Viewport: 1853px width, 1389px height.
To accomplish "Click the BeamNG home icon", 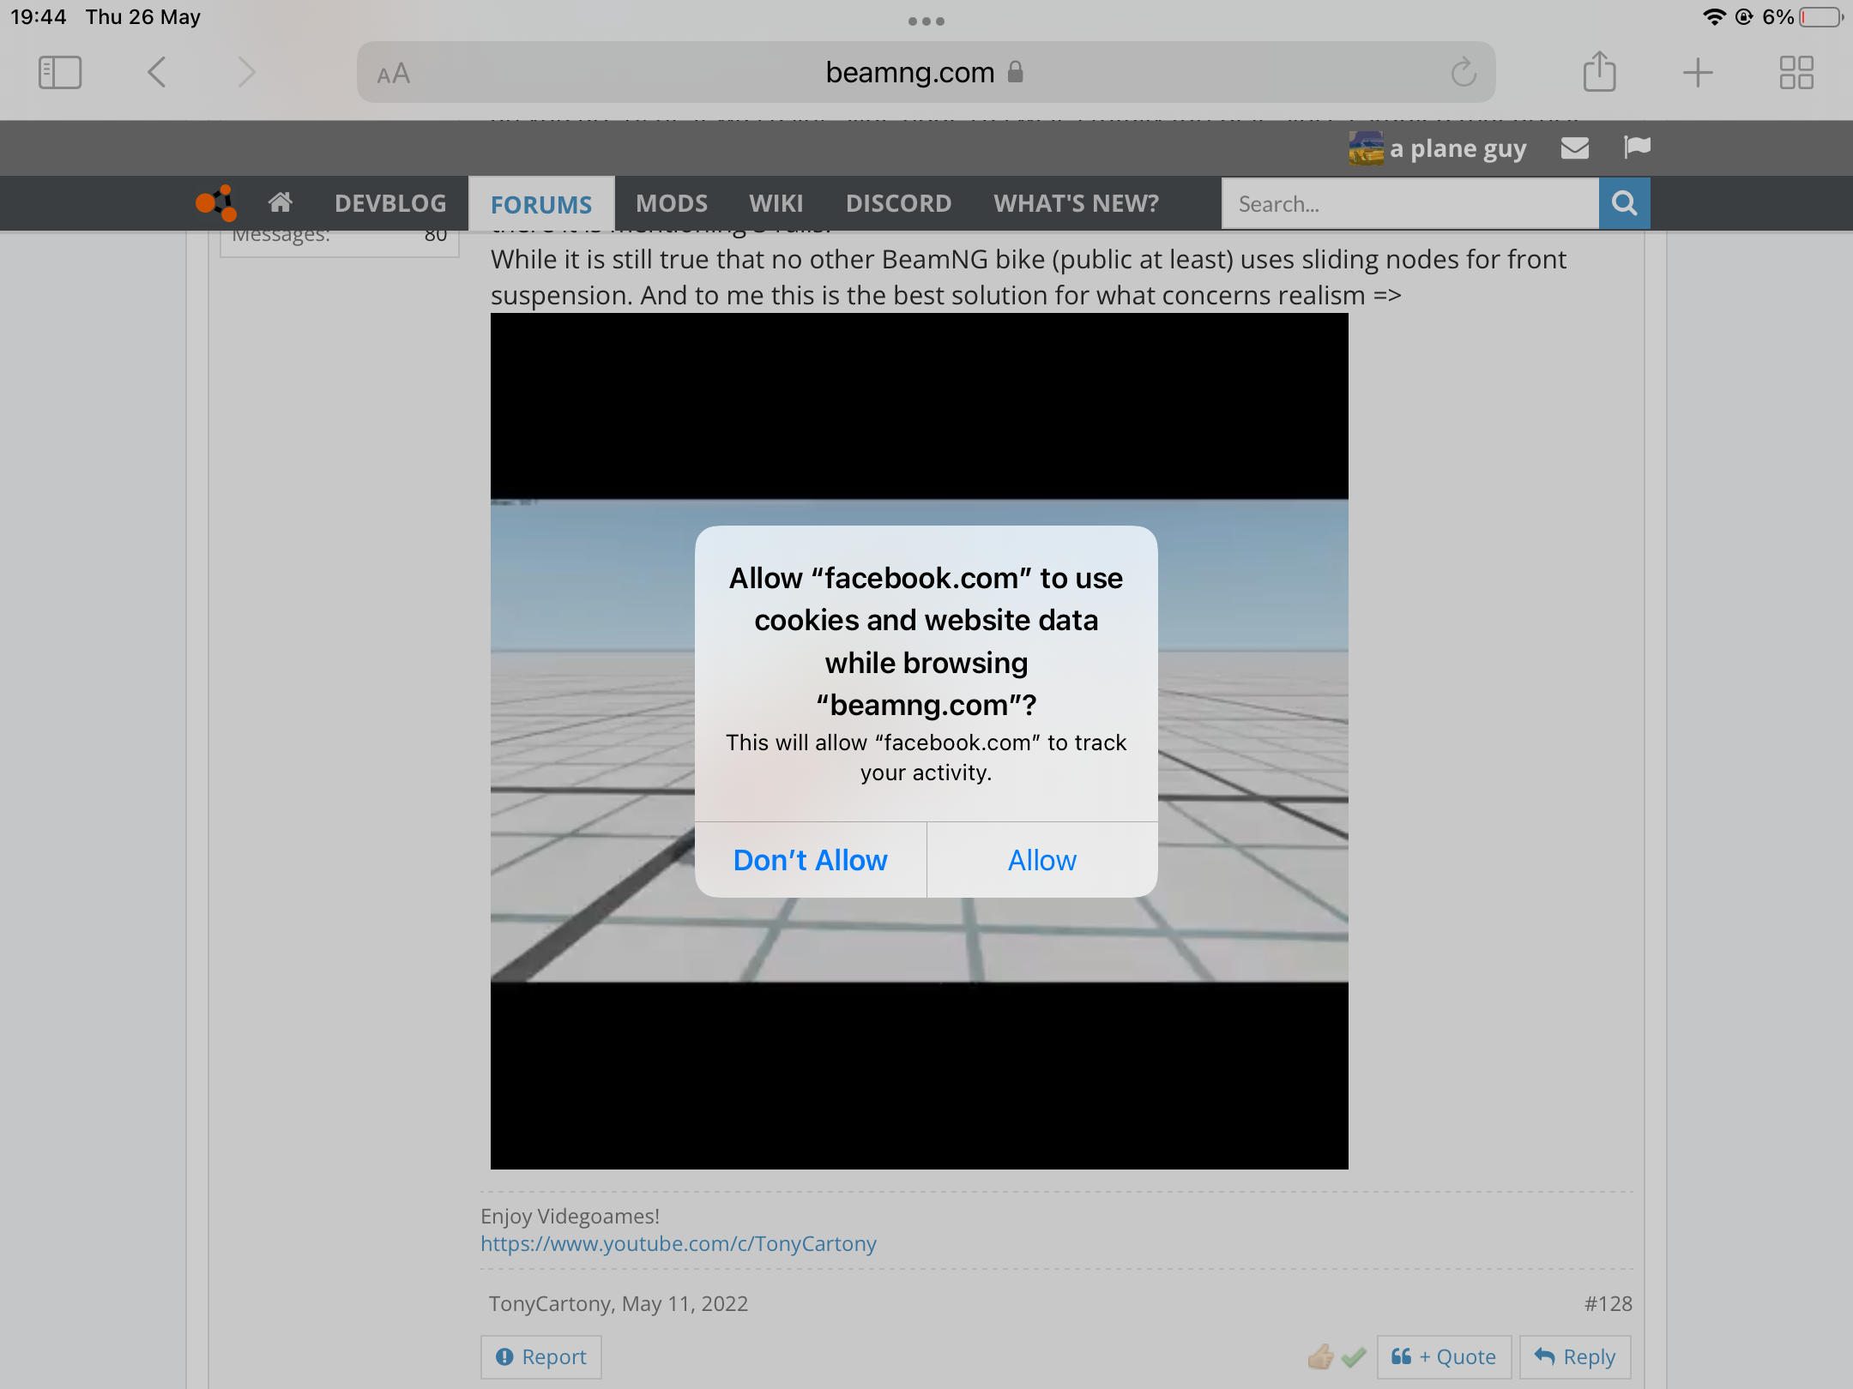I will coord(280,203).
